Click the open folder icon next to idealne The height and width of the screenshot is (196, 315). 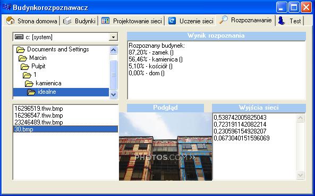[31, 92]
